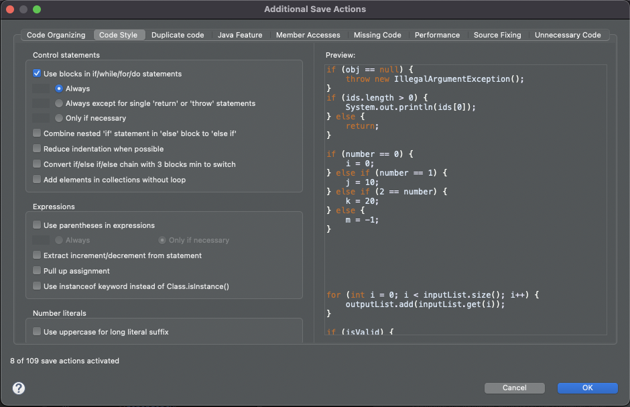630x407 pixels.
Task: Enable Combine nested 'if' statement to 'else if'
Action: point(37,133)
